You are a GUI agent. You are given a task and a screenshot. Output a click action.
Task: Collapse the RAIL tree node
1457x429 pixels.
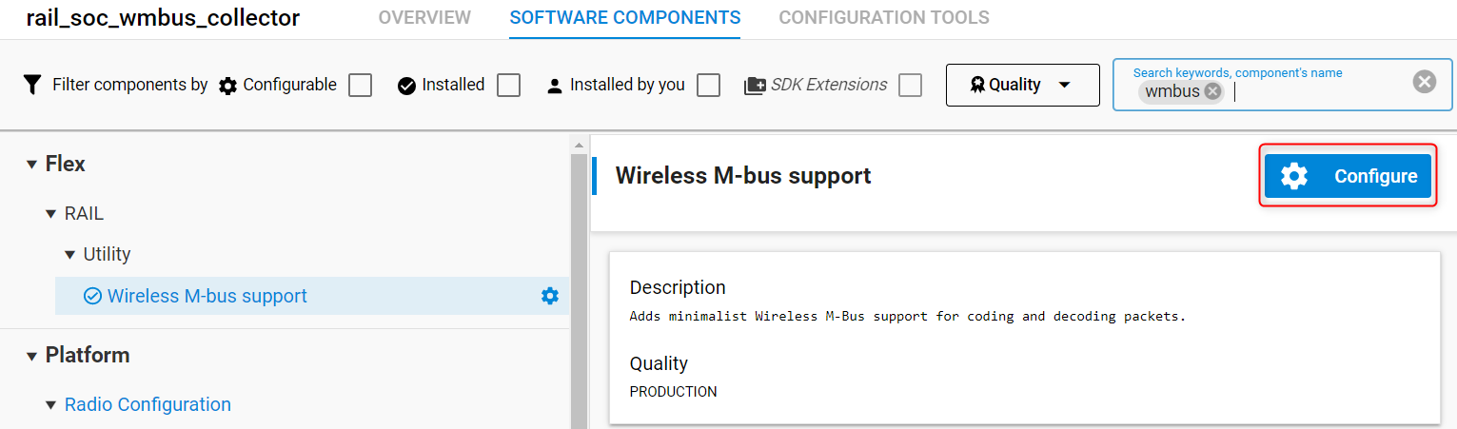(x=51, y=214)
